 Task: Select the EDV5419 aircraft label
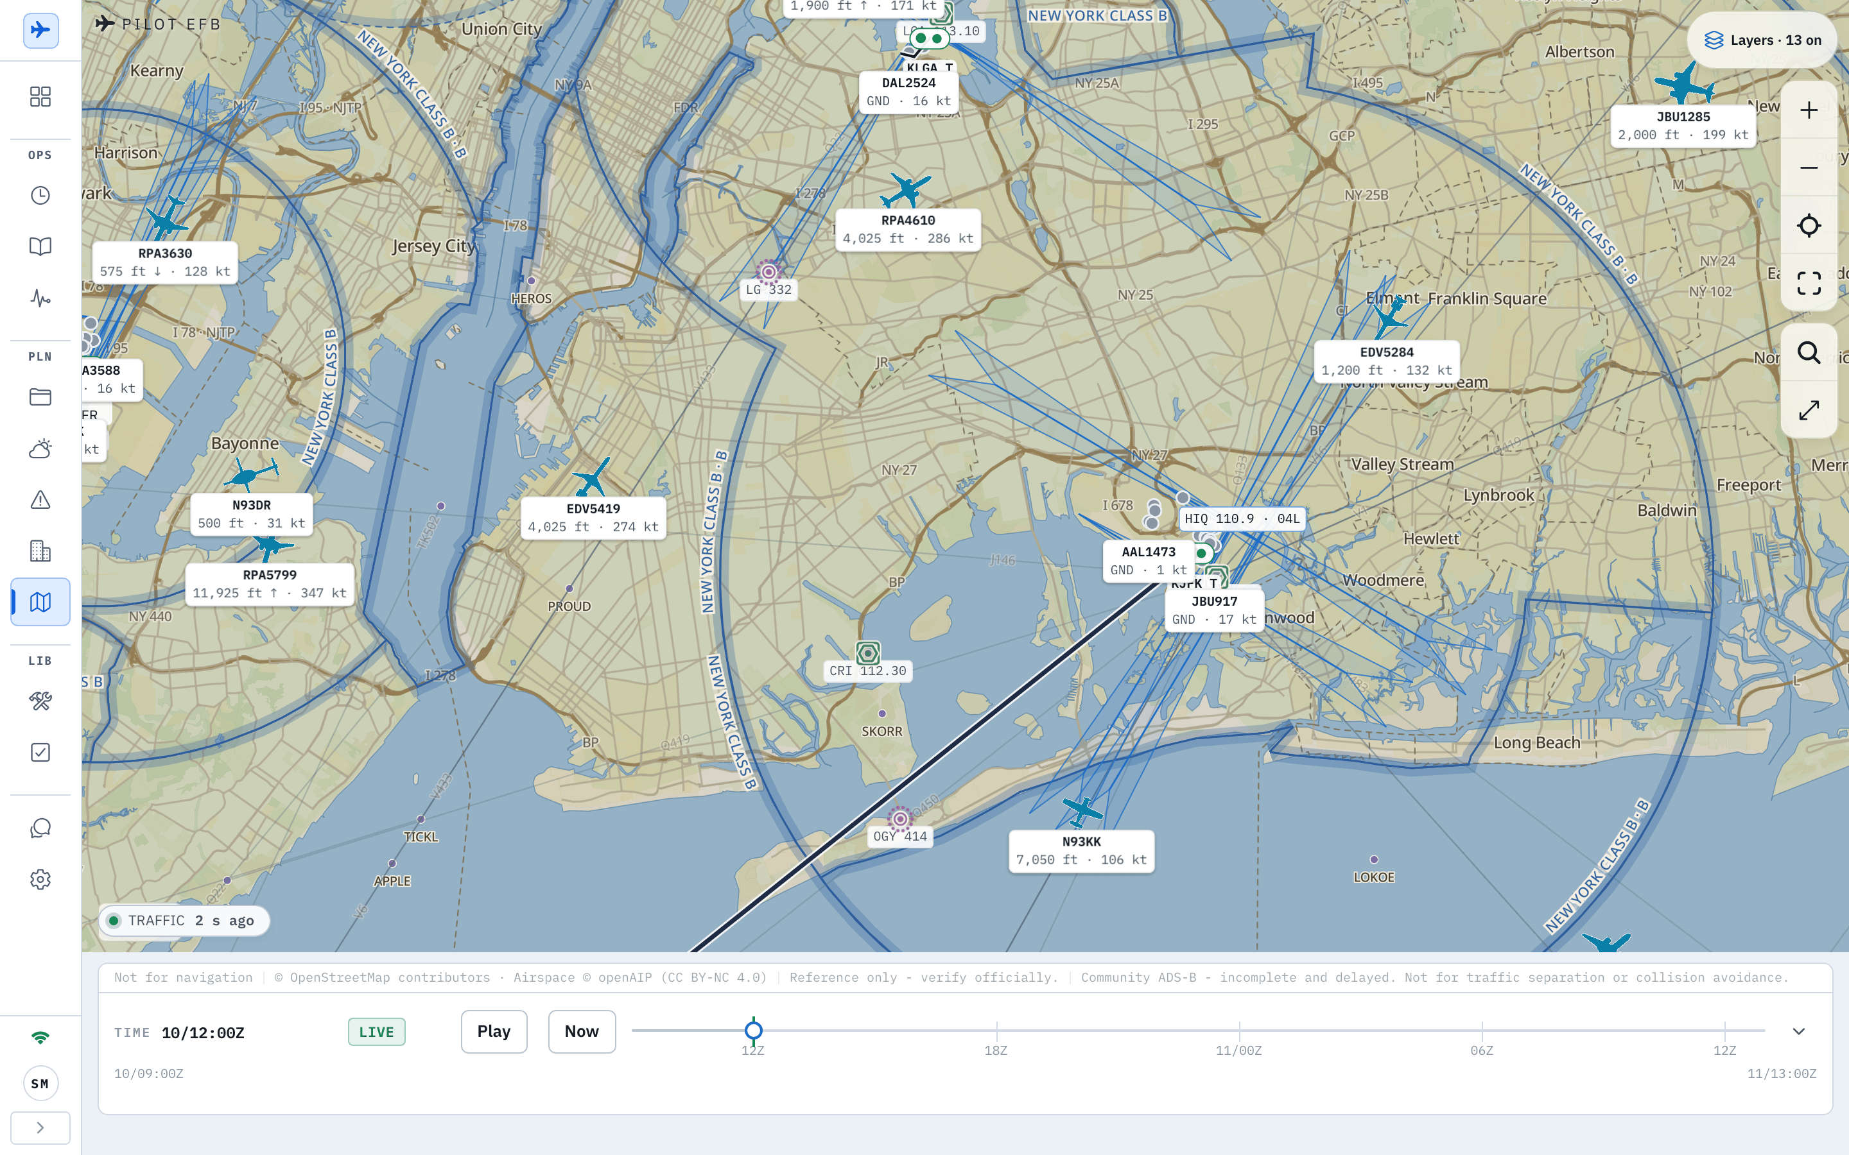[593, 518]
